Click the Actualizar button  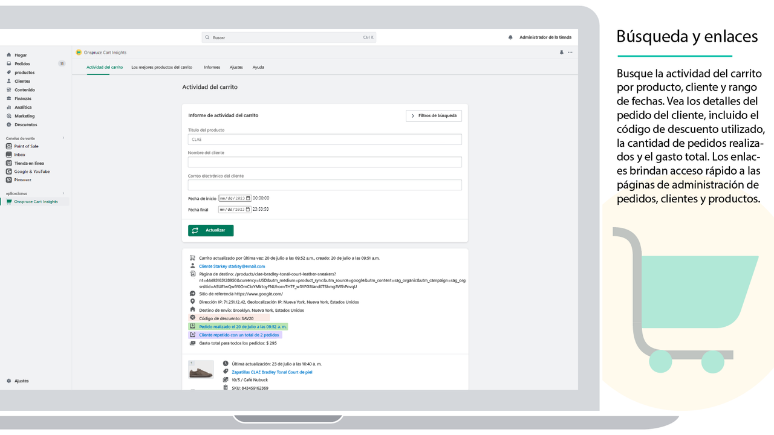tap(210, 230)
